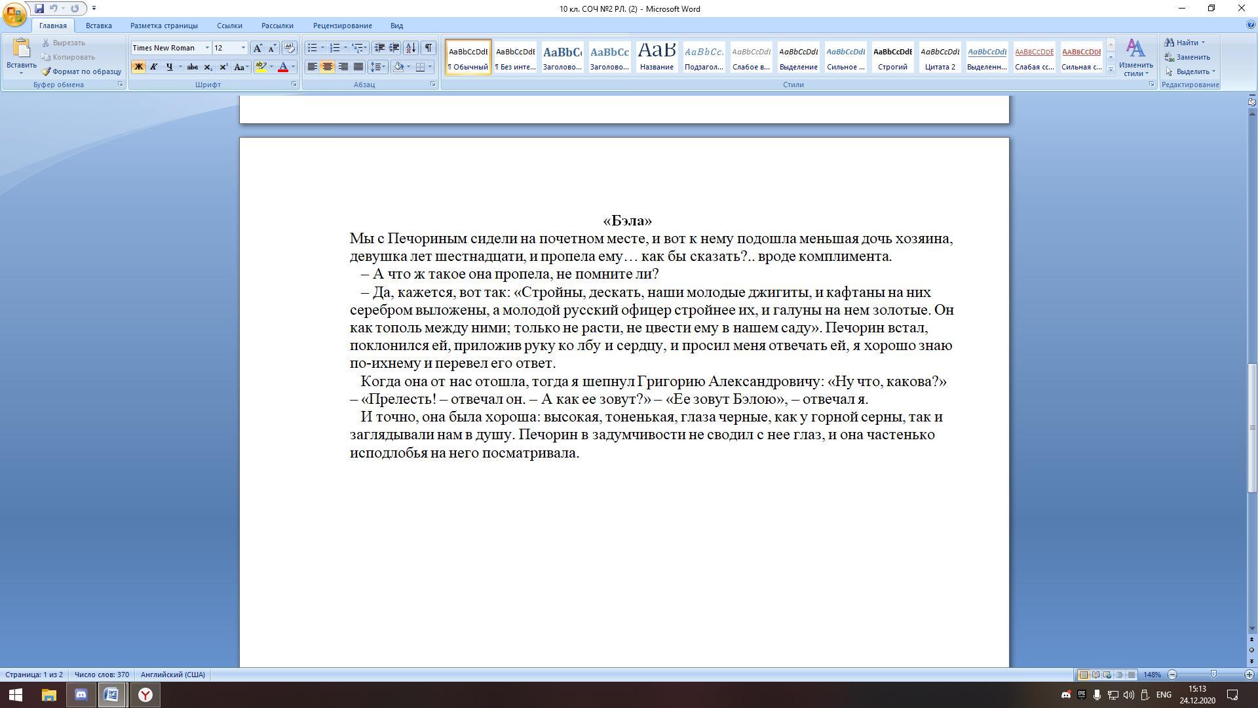
Task: Apply red font color
Action: [283, 67]
